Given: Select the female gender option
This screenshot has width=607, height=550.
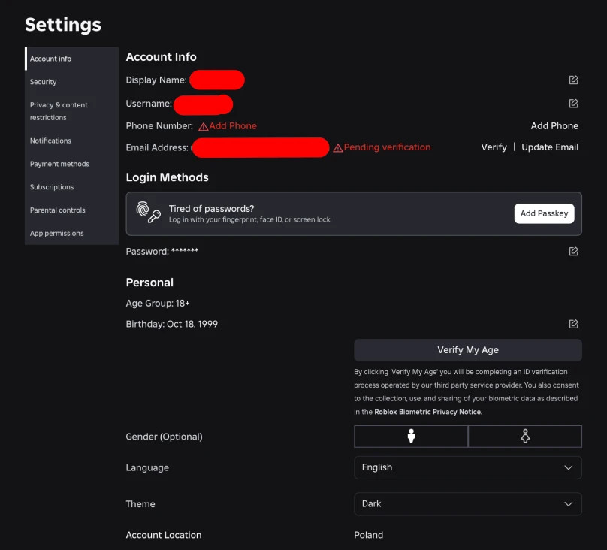Looking at the screenshot, I should click(x=525, y=437).
